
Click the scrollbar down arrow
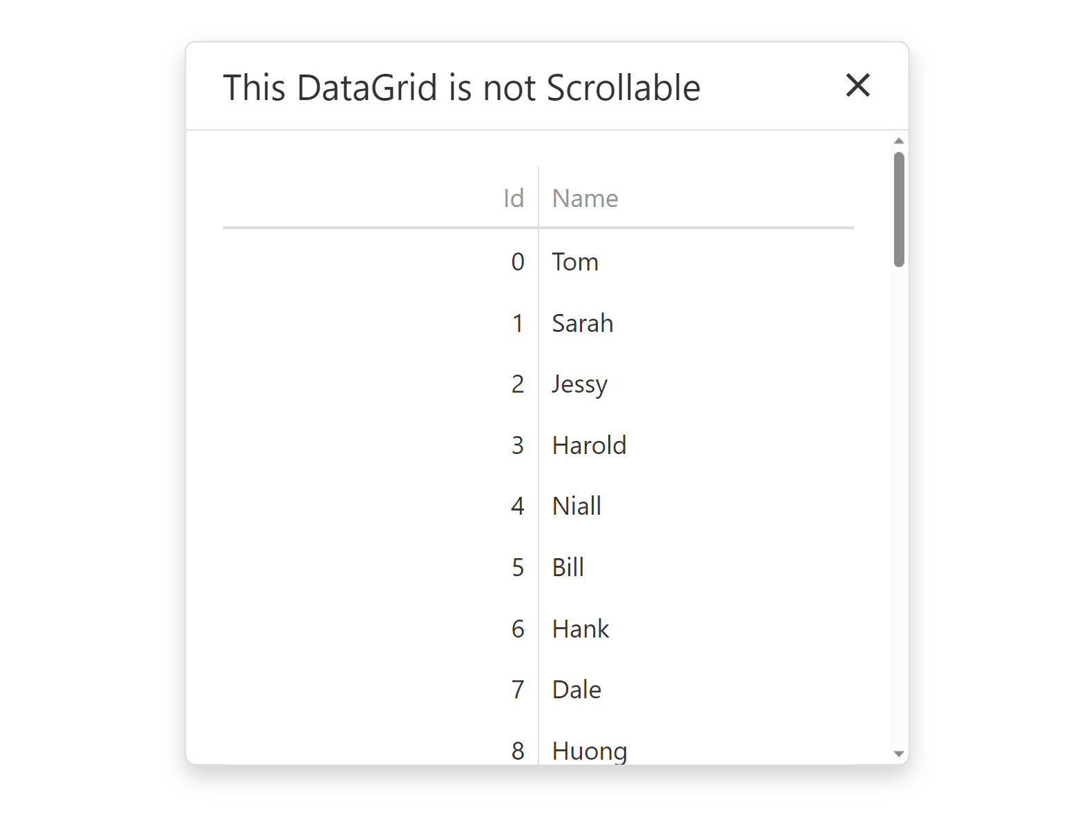(898, 754)
